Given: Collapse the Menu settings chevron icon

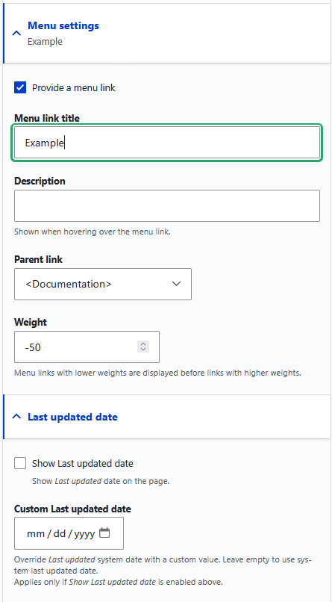Looking at the screenshot, I should [16, 34].
